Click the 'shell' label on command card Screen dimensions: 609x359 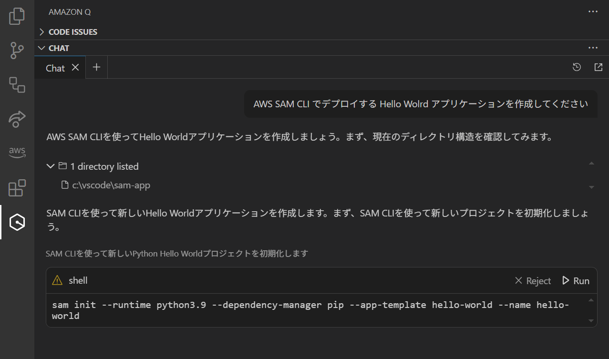pos(78,280)
